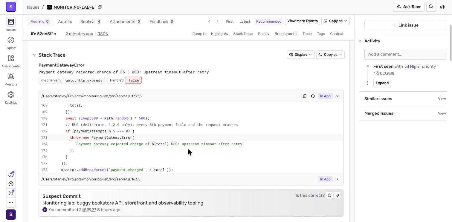Collapse the server.js:173:15 frame
Screen dimensions: 452x222
click(x=337, y=96)
